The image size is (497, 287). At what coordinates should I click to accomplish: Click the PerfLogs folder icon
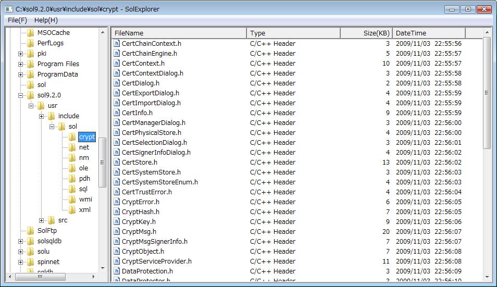point(31,43)
